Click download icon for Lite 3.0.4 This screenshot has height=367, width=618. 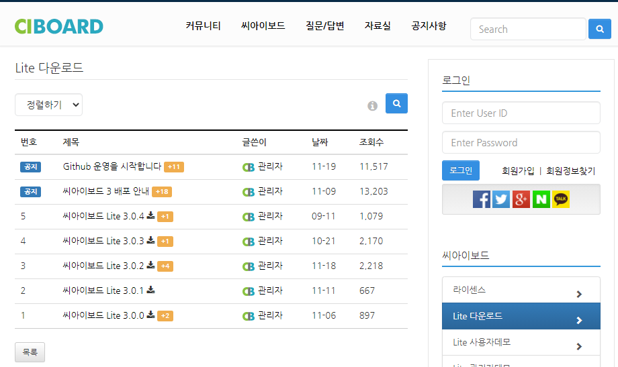[x=150, y=215]
